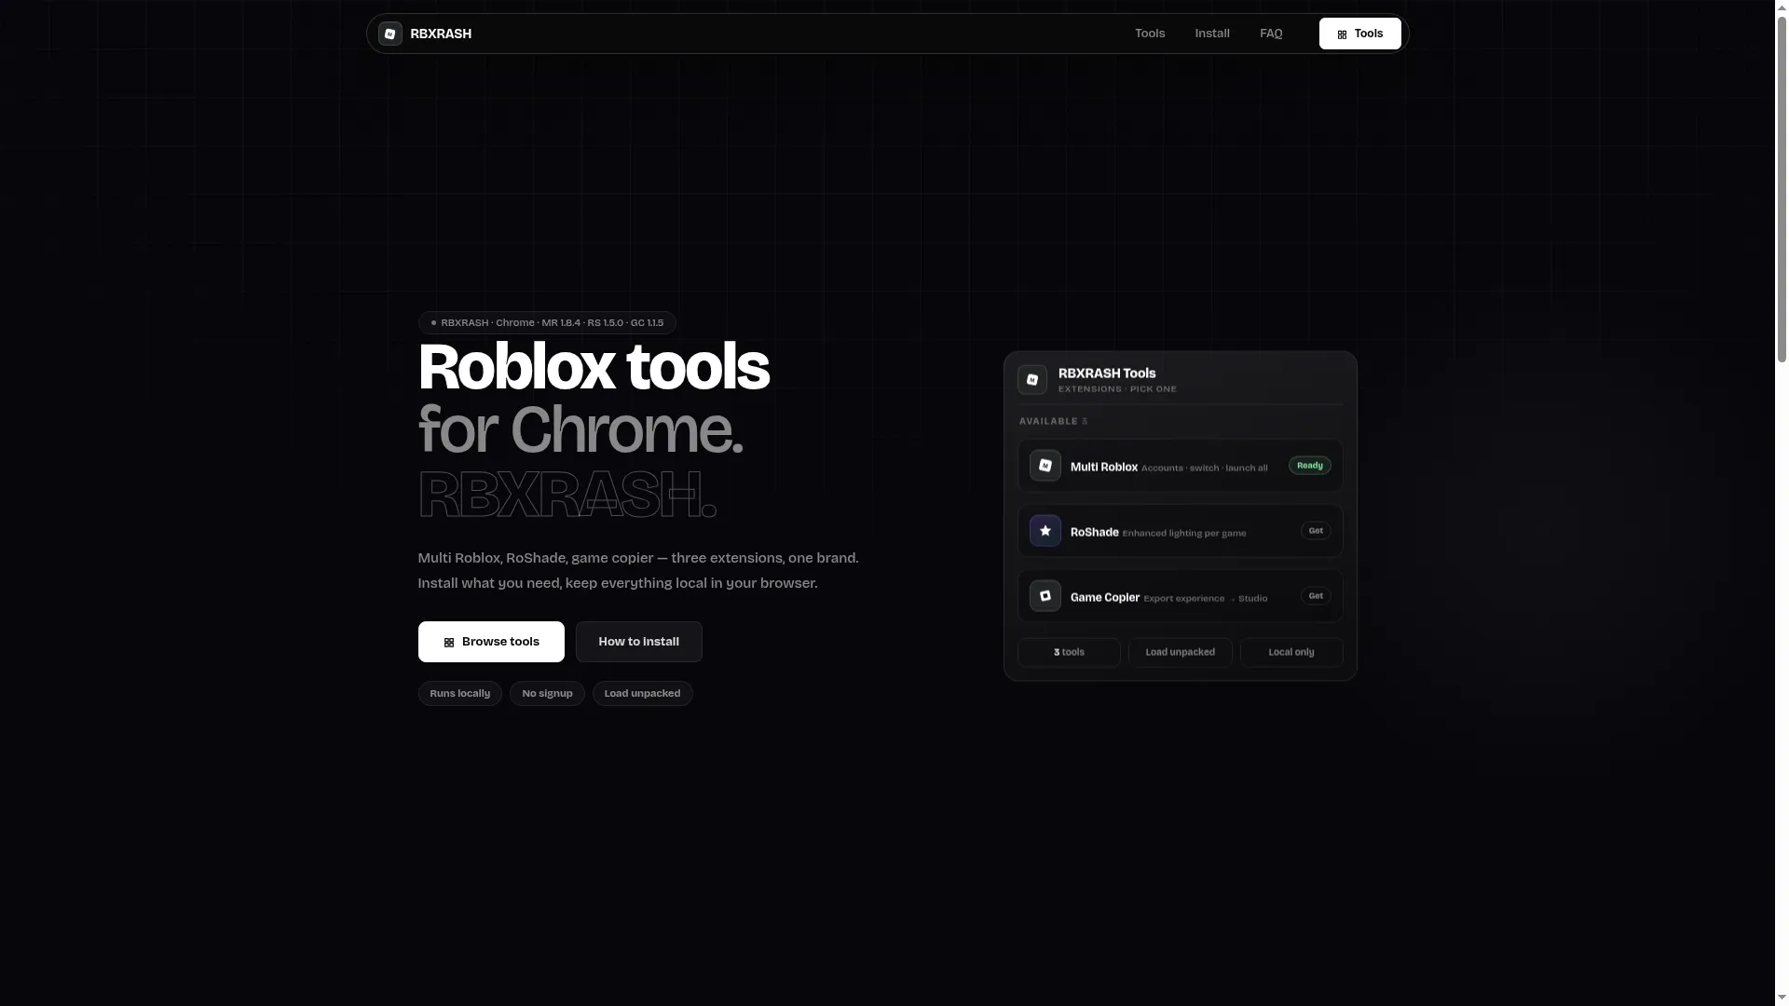
Task: Click the scrollbar up arrow
Action: click(x=1782, y=7)
